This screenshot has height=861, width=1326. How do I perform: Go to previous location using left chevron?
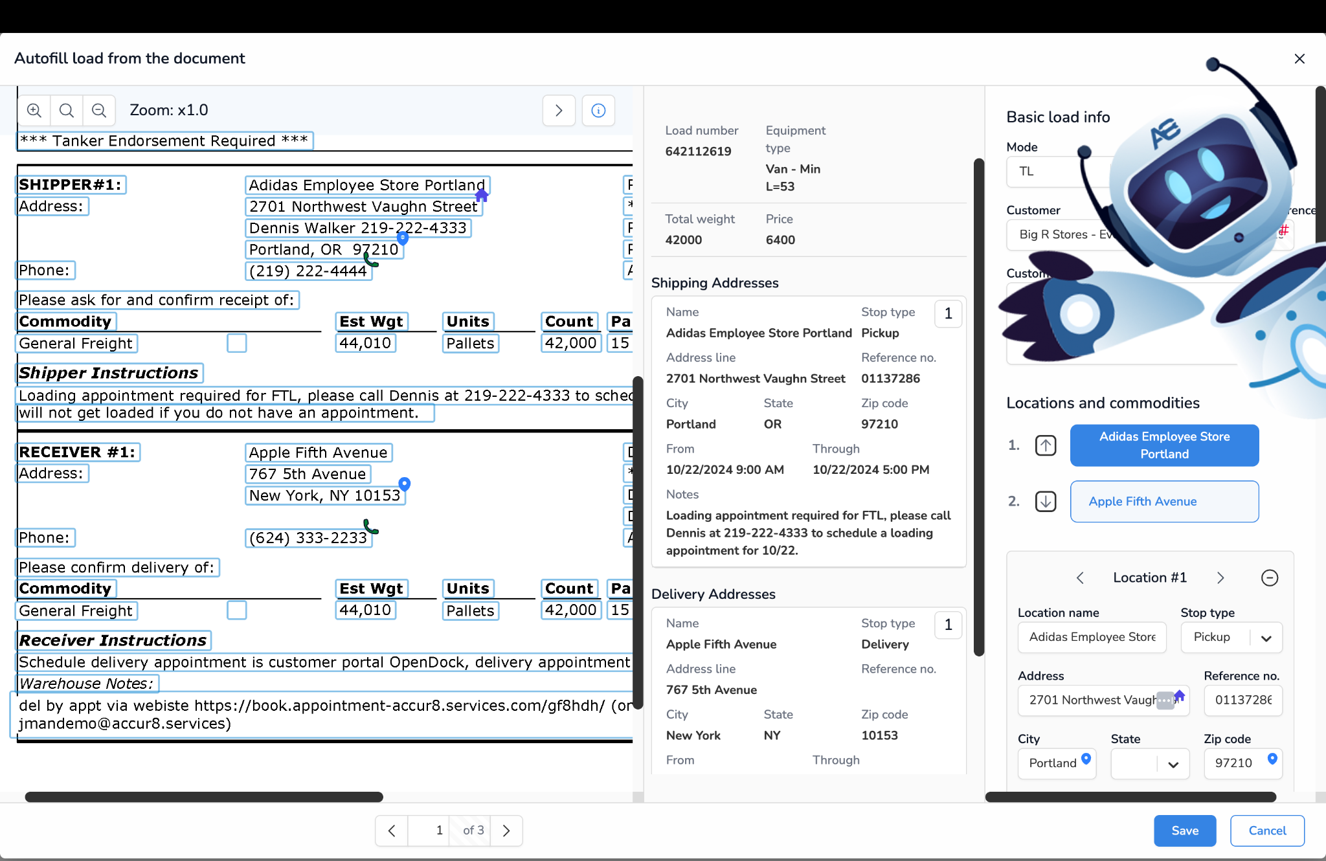click(1080, 577)
